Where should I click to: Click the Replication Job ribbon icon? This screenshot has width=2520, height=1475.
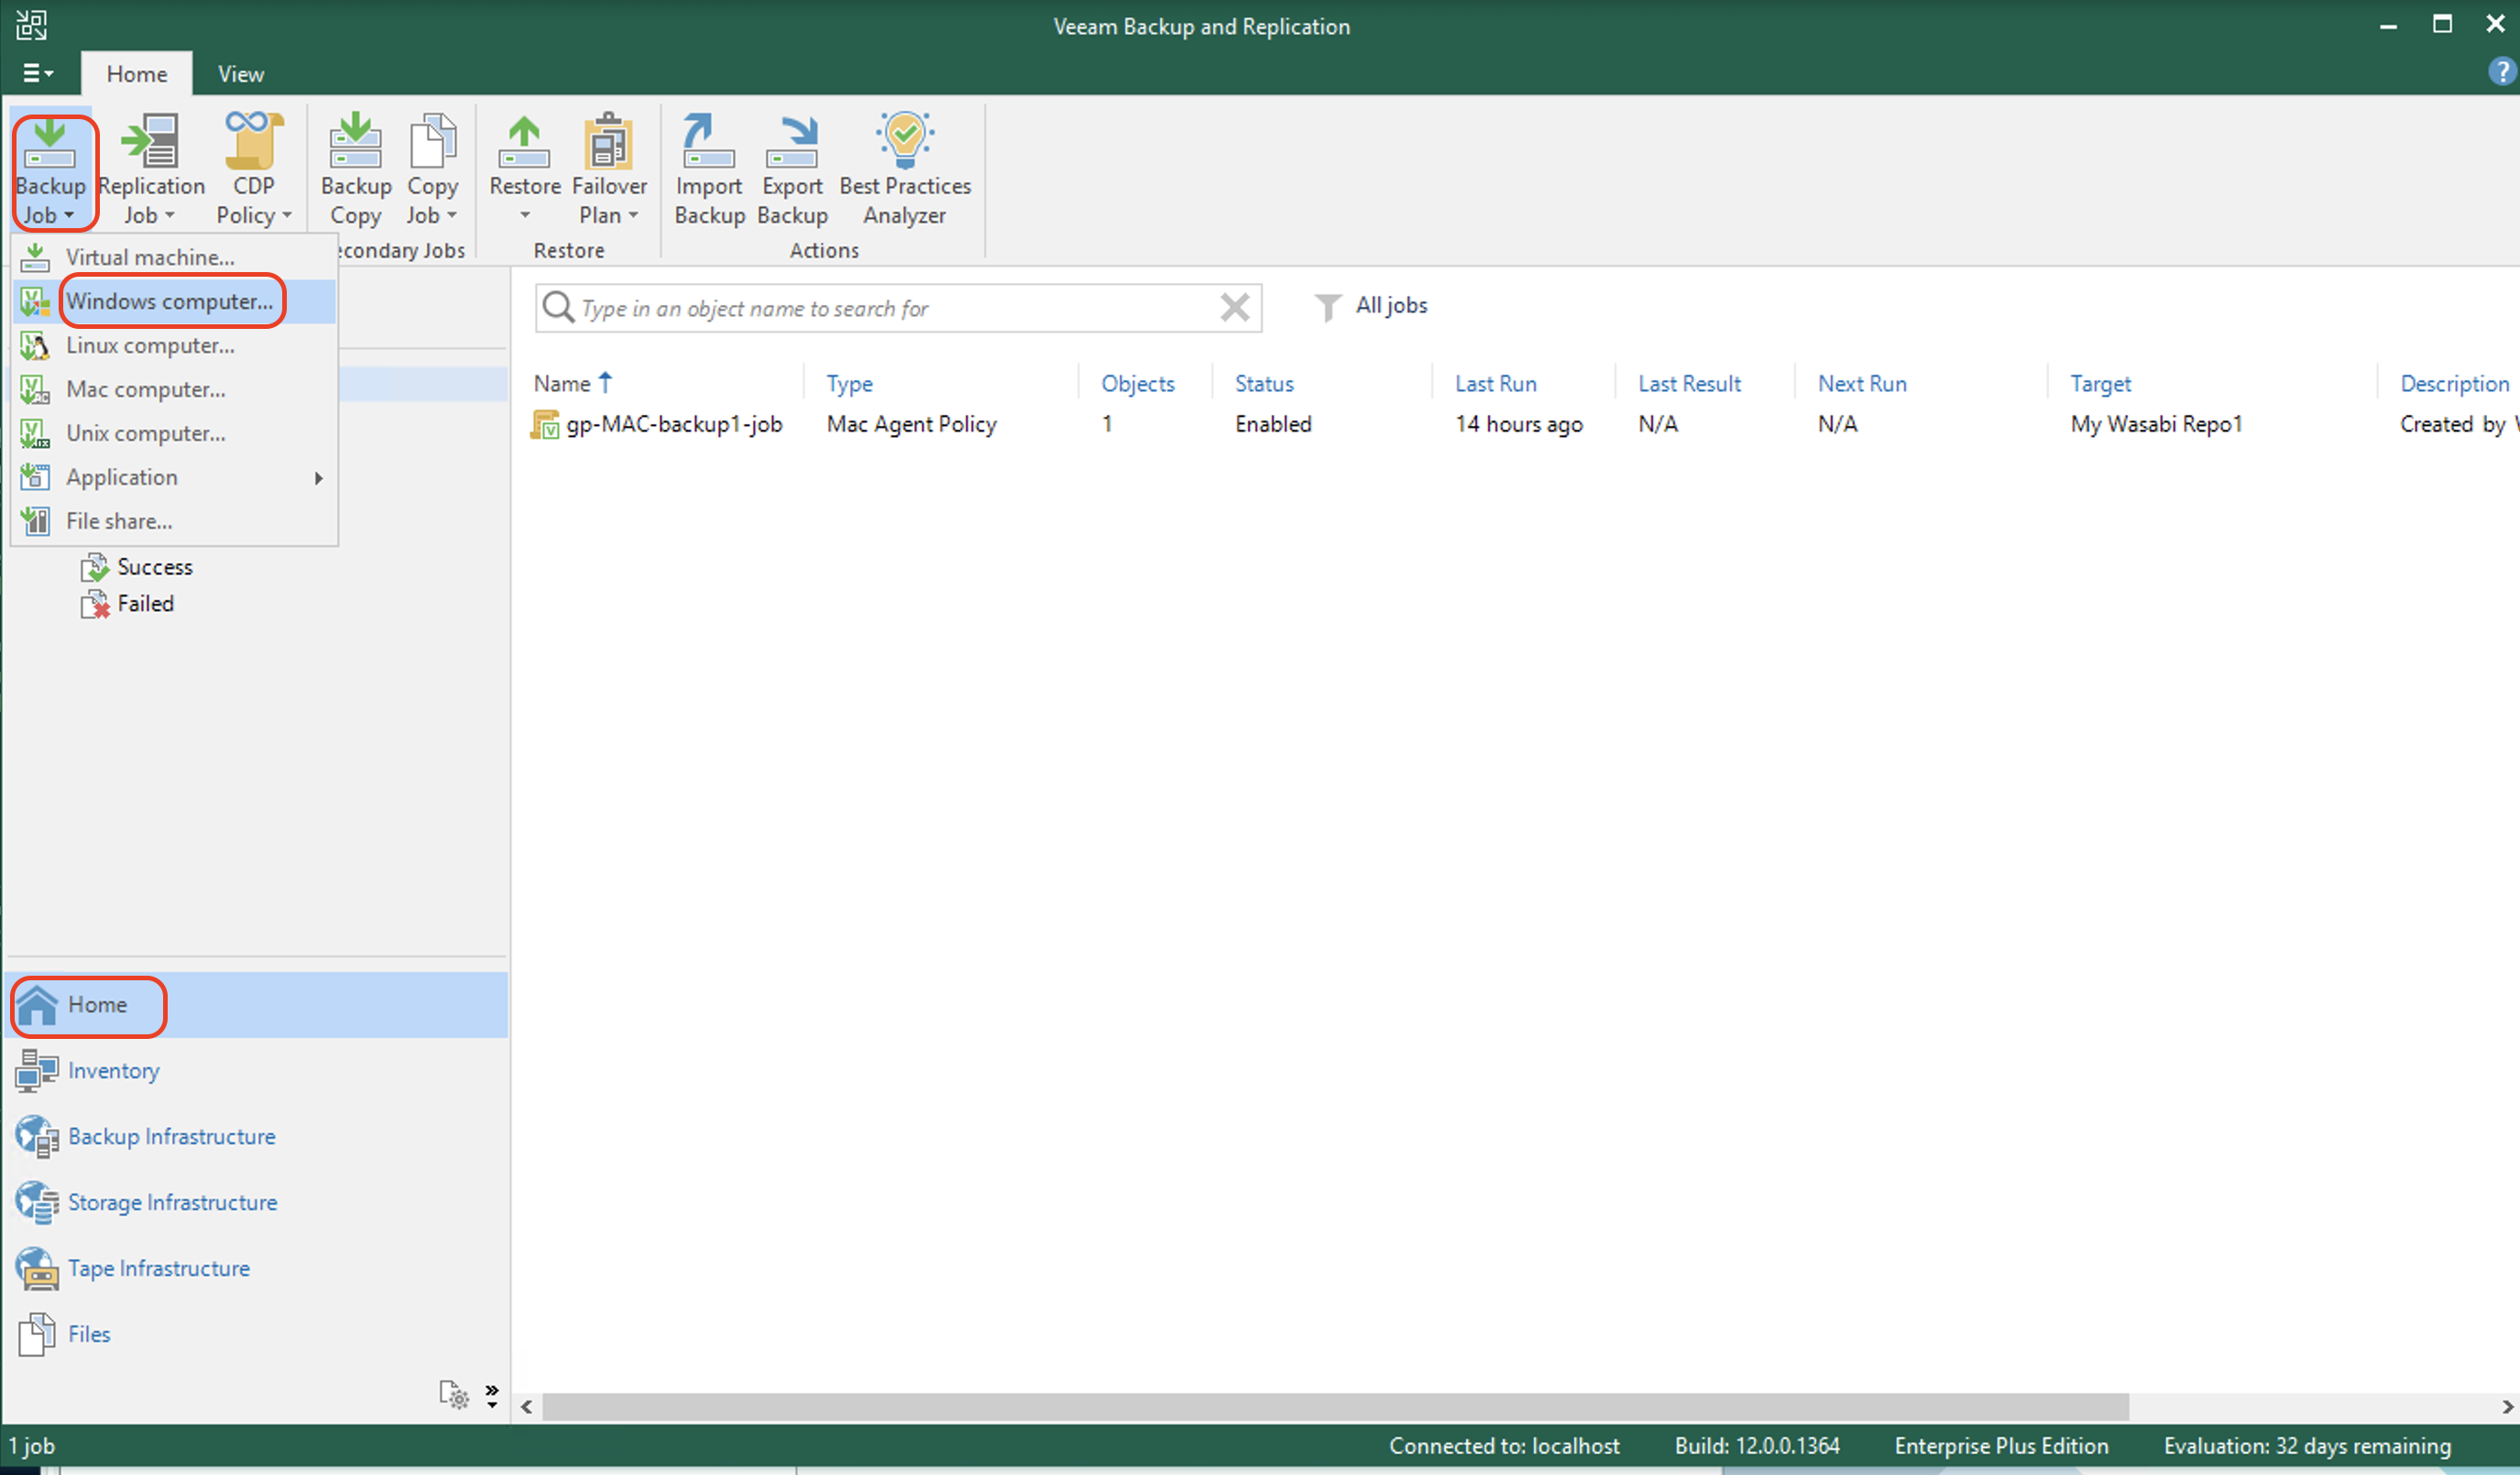coord(150,140)
